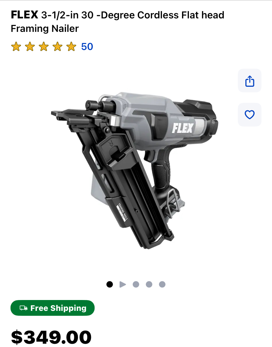This screenshot has height=347, width=272.
Task: Jump to the third carousel dot
Action: pos(136,284)
